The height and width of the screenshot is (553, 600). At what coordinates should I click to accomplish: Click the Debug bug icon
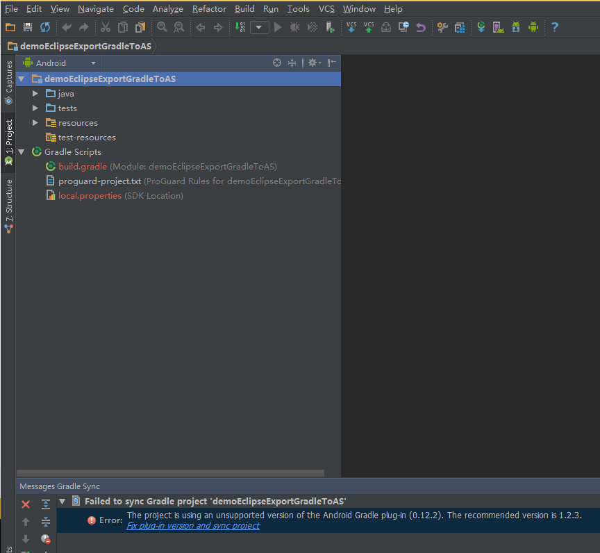294,27
